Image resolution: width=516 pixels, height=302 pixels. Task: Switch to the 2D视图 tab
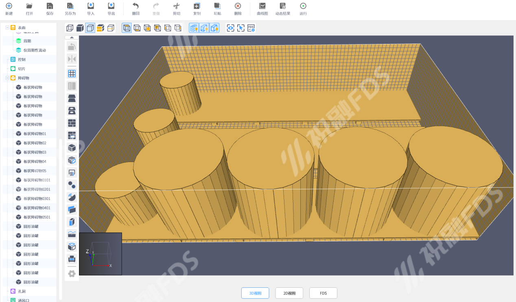(289, 293)
